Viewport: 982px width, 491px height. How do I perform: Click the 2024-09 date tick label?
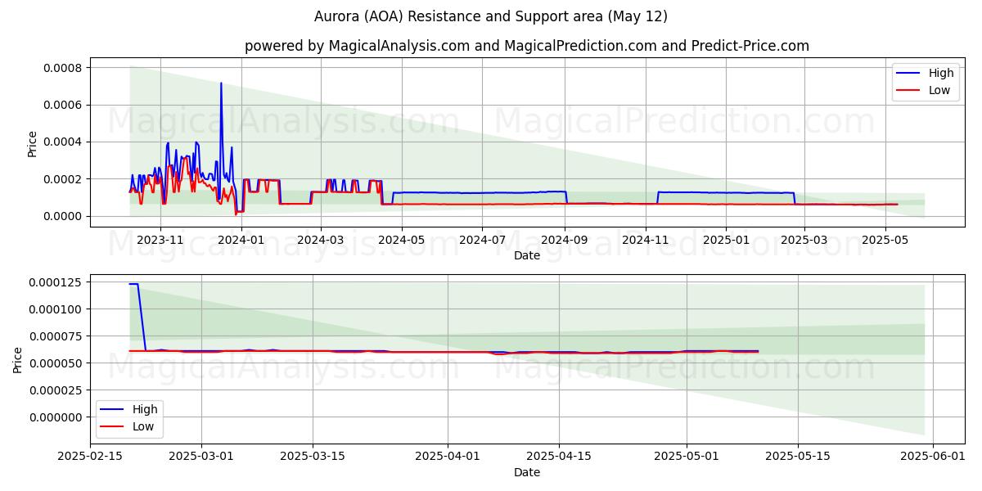(x=565, y=240)
